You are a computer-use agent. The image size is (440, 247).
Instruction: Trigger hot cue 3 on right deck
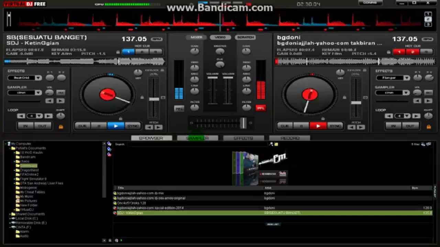coord(426,52)
